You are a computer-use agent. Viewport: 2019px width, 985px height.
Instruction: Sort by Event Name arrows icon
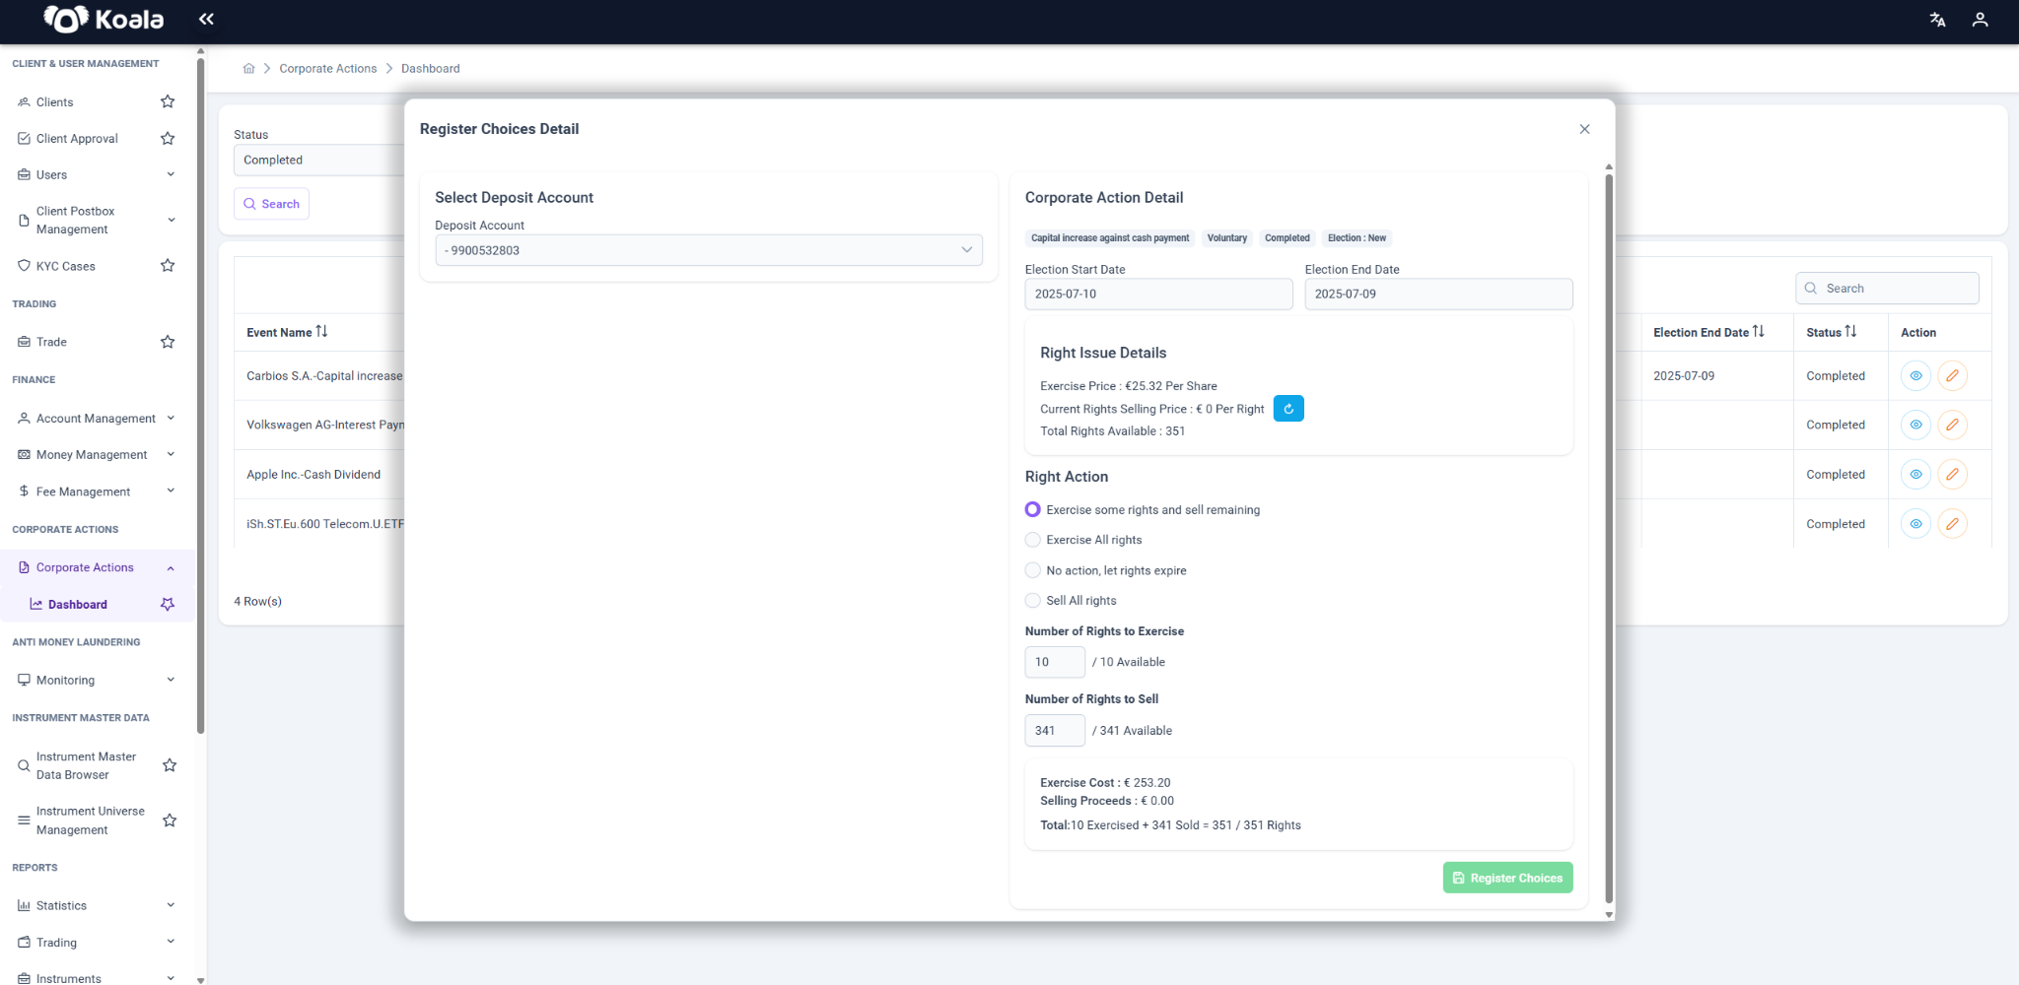(321, 332)
